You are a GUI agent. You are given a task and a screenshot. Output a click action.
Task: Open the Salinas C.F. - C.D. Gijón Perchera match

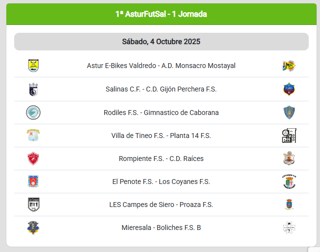[161, 89]
